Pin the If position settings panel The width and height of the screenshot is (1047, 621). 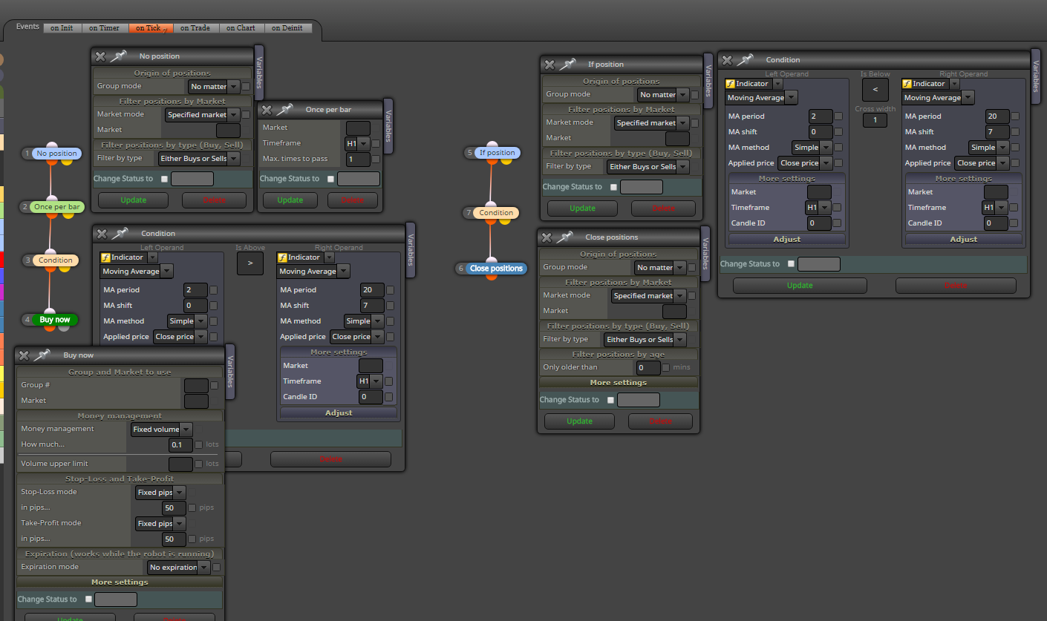click(569, 65)
